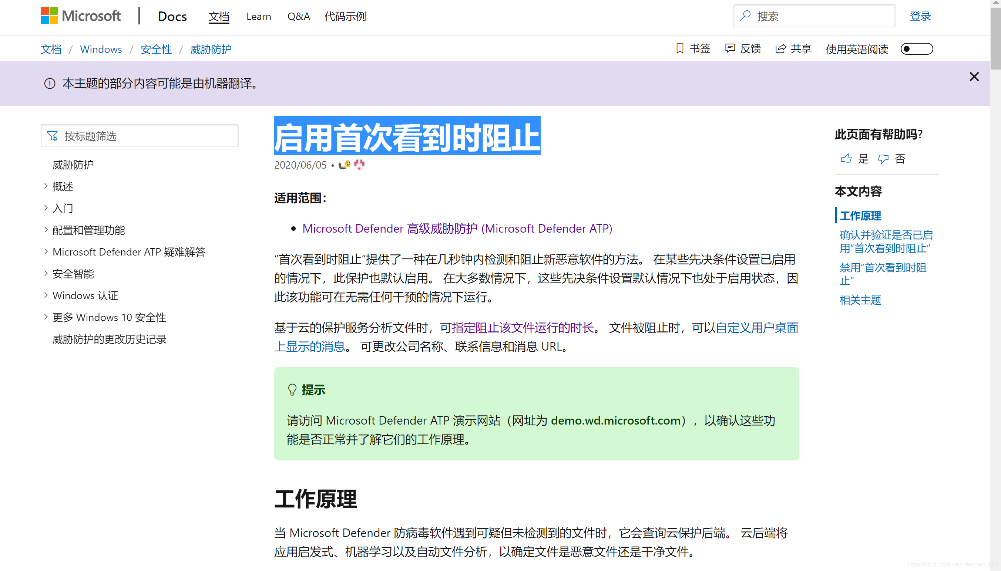Open demo.wd.microsoft.com link
This screenshot has width=1001, height=571.
tap(615, 420)
